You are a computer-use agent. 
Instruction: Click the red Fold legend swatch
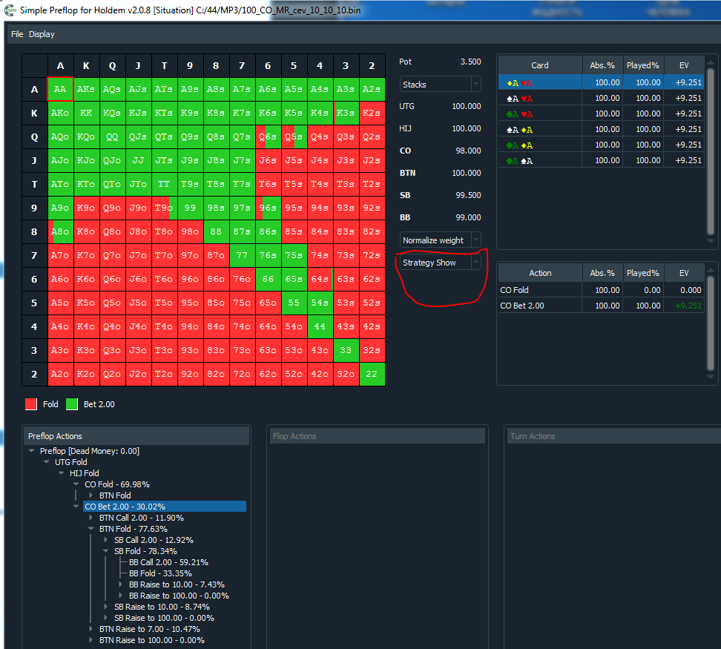tap(31, 404)
